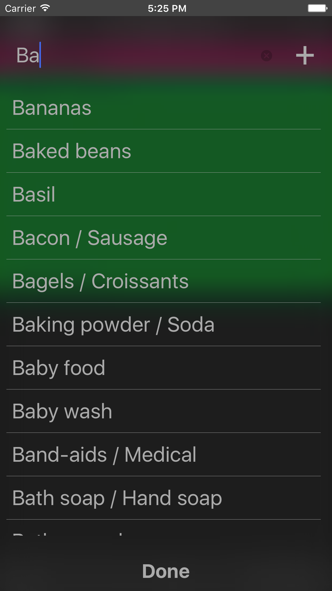332x591 pixels.
Task: Clear the search text with the x icon
Action: pos(266,56)
